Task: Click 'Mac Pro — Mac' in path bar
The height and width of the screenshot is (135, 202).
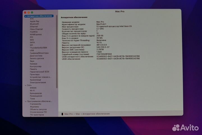Action: [72, 114]
